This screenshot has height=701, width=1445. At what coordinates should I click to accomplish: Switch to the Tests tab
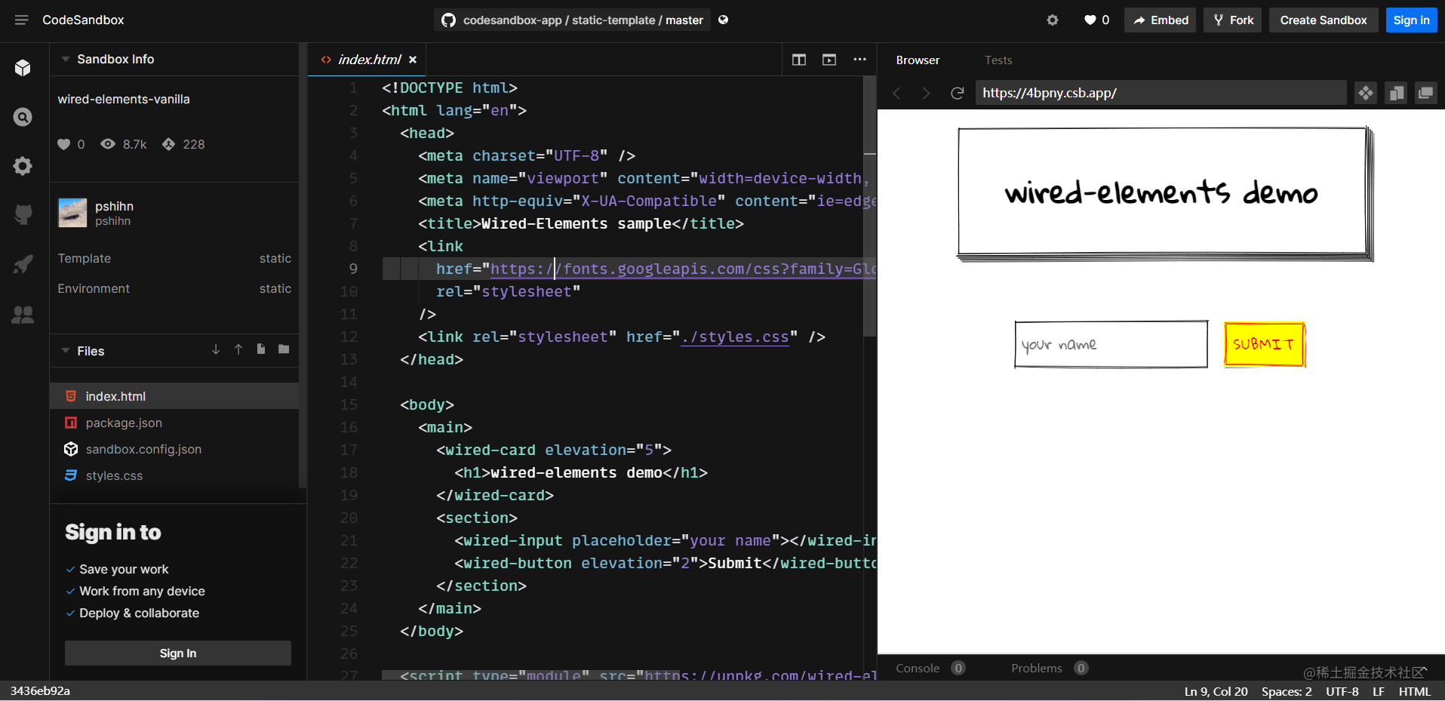[x=998, y=60]
